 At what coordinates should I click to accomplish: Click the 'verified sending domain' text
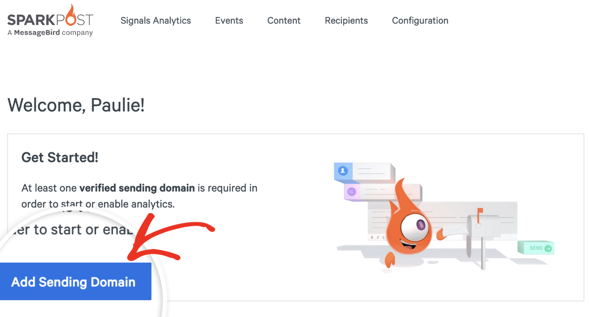coord(137,188)
